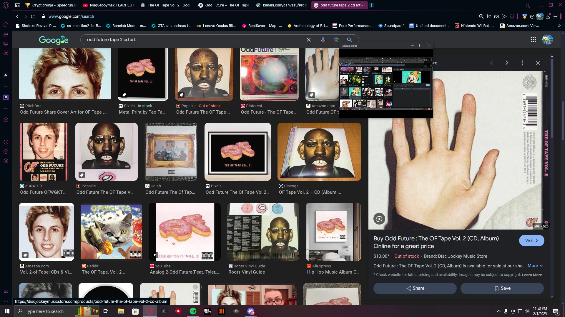
Task: Show next image in preview panel
Action: [x=506, y=63]
